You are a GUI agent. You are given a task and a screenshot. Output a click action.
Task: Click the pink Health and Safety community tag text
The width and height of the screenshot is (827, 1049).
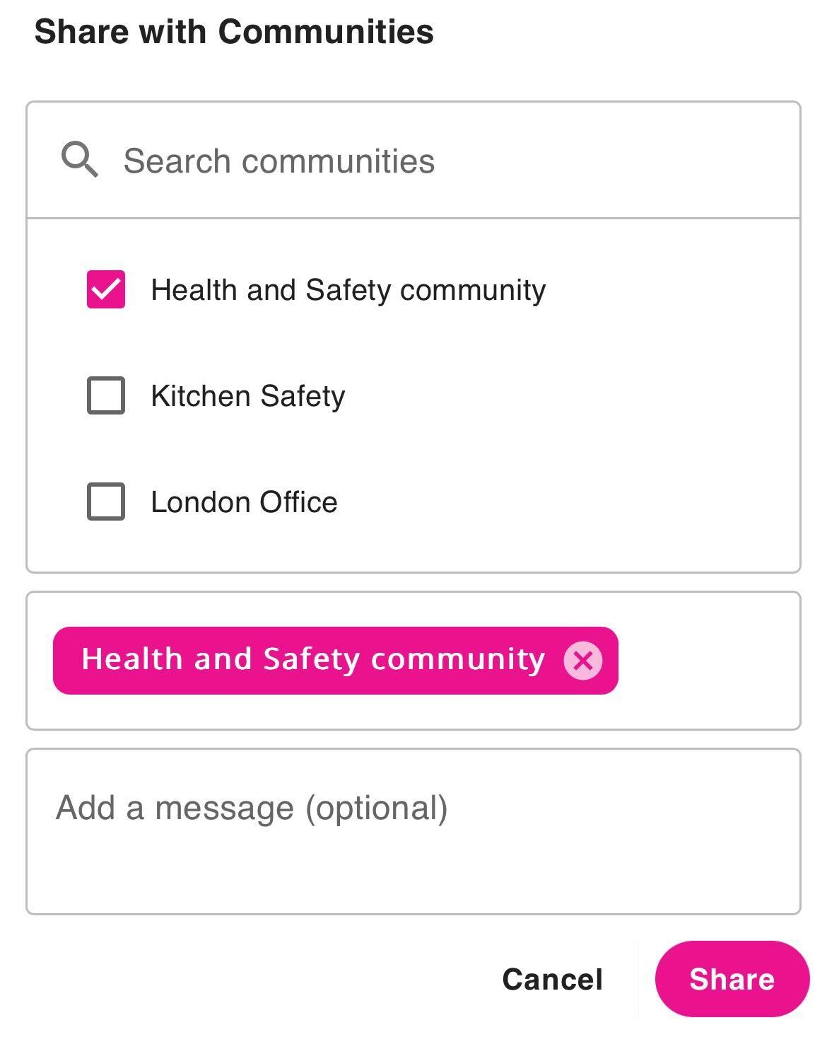pos(312,659)
